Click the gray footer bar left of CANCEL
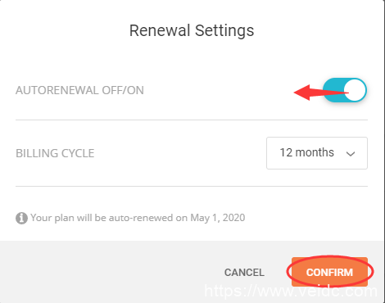The width and height of the screenshot is (385, 303). [x=109, y=272]
